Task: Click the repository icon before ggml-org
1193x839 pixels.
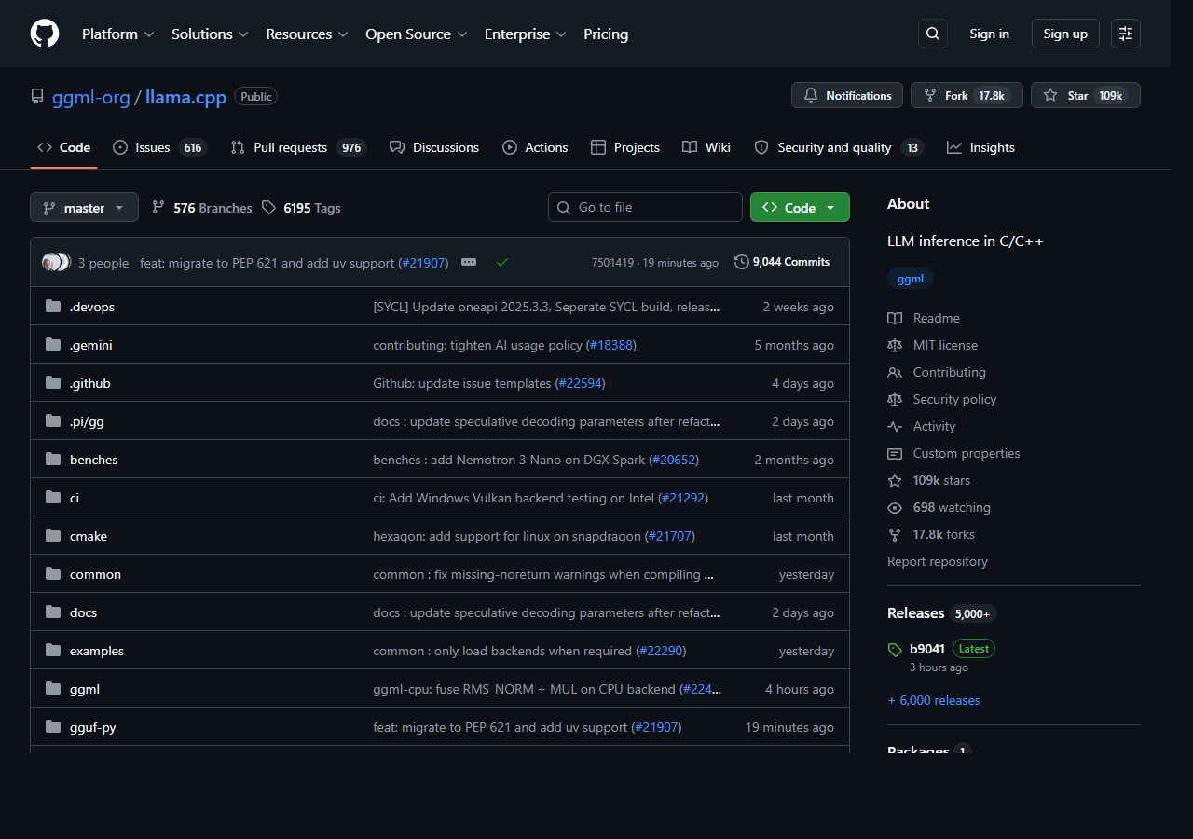Action: click(37, 96)
